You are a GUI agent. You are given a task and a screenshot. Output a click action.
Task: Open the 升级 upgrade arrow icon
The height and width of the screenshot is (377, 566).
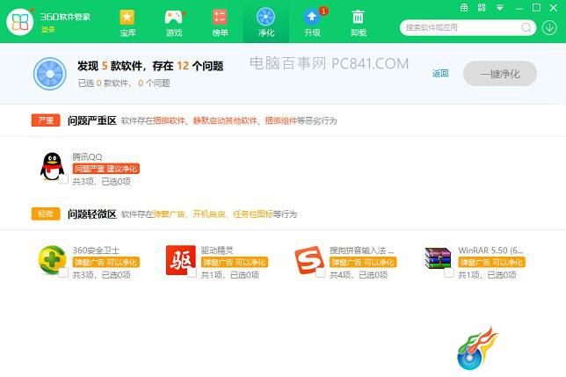click(x=311, y=17)
